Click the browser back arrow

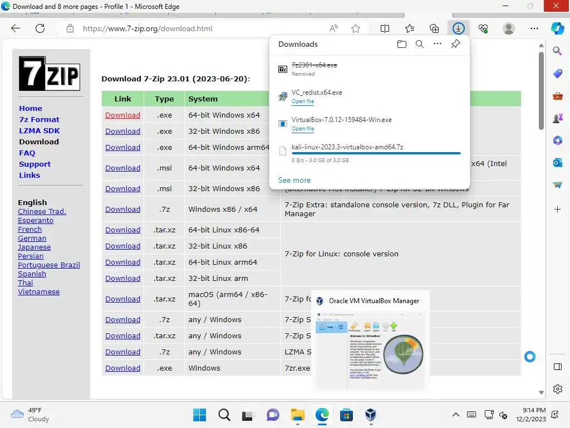pyautogui.click(x=16, y=28)
